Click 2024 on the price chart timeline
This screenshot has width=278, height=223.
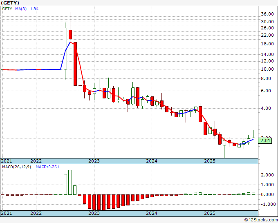[x=152, y=161]
